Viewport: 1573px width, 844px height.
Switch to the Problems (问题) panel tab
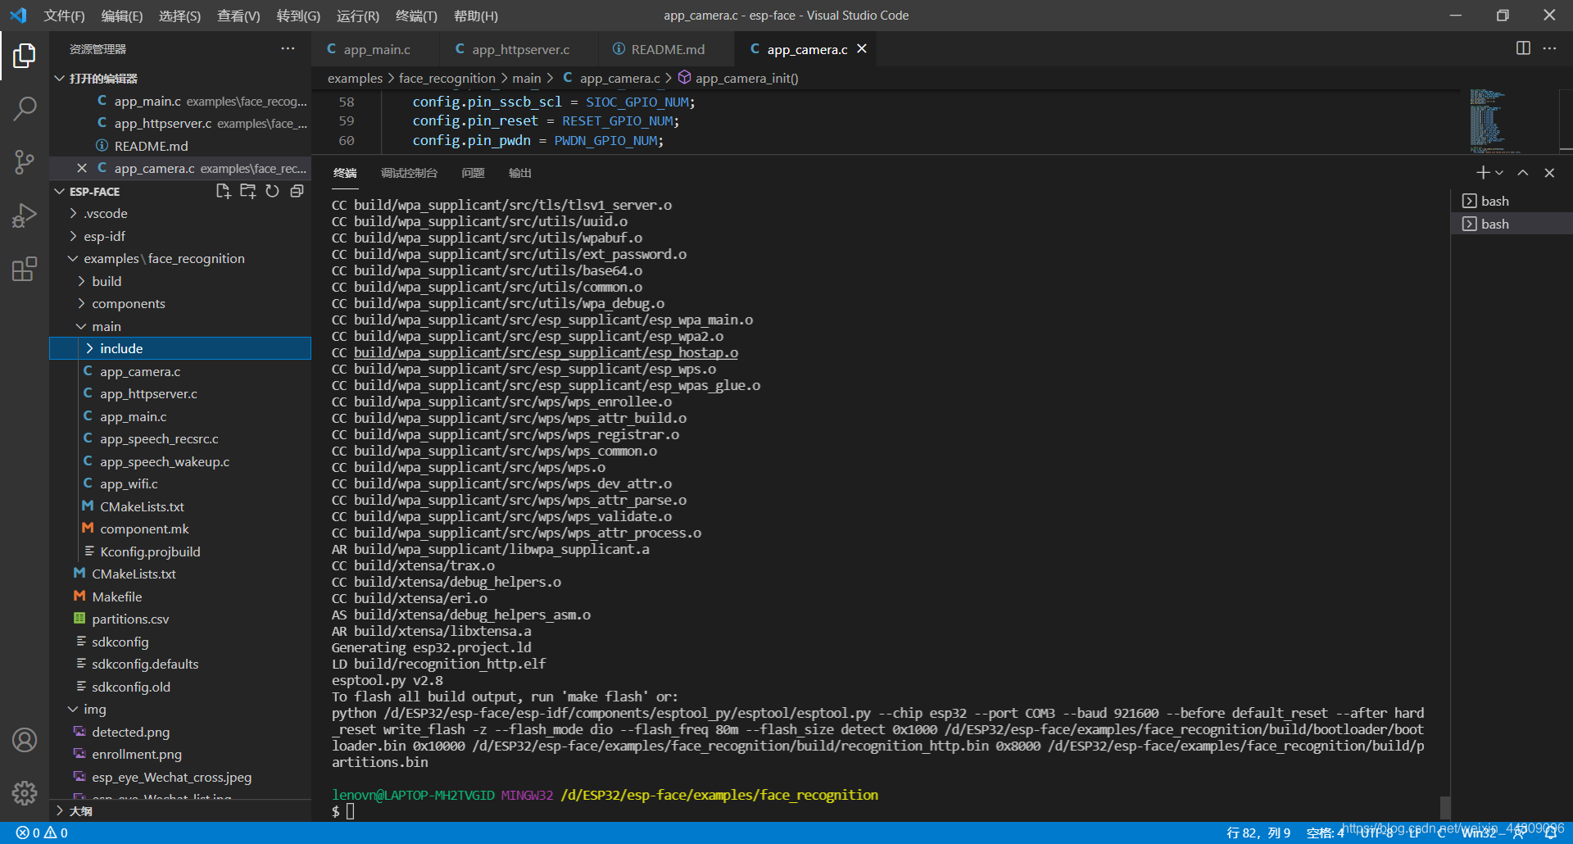click(473, 173)
